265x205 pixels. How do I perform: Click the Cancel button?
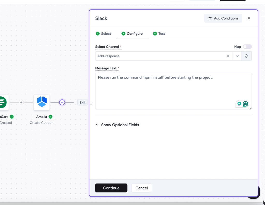point(142,188)
